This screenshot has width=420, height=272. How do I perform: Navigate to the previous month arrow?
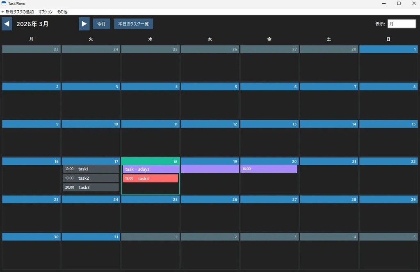(7, 23)
